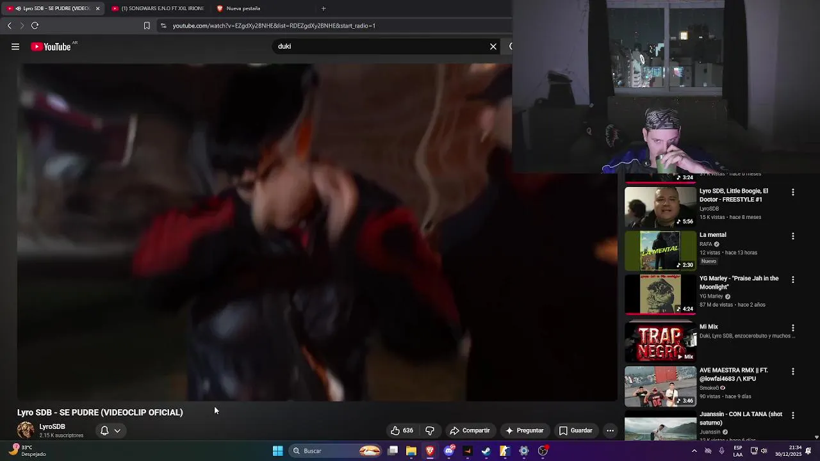Clear the search box with the X
820x461 pixels.
(493, 46)
